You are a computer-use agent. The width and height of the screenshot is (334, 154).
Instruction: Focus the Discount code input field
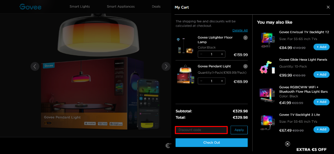(x=201, y=130)
